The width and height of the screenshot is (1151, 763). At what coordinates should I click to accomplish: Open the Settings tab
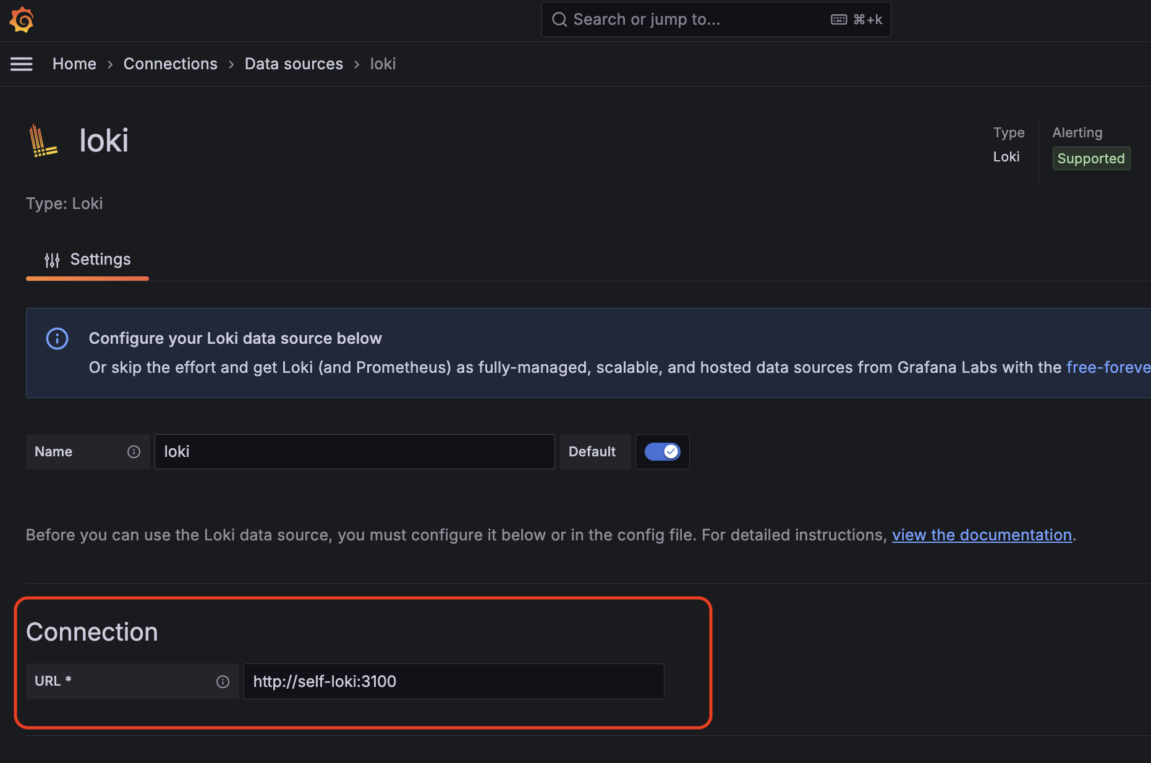87,260
